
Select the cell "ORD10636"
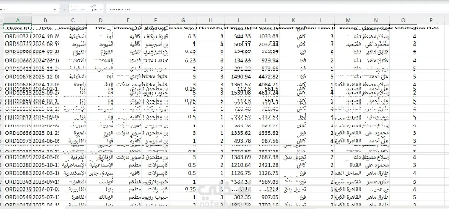18,133
